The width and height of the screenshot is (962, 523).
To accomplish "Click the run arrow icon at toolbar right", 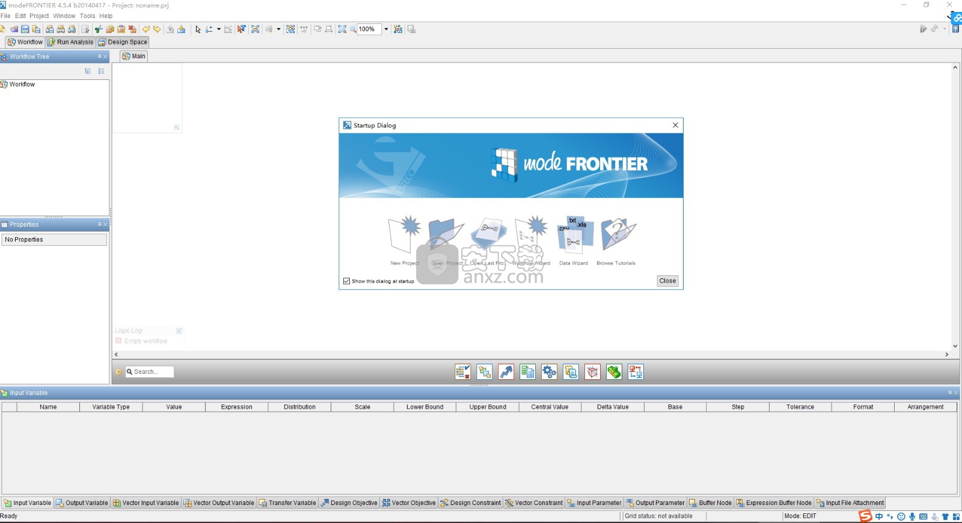I will coord(923,29).
